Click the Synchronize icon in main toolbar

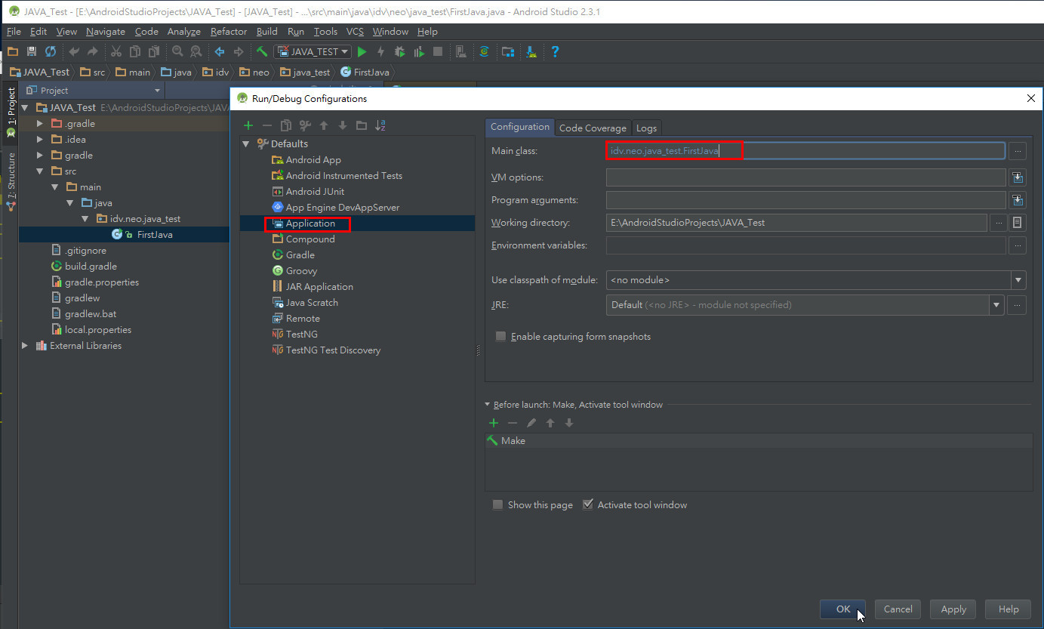(x=51, y=52)
